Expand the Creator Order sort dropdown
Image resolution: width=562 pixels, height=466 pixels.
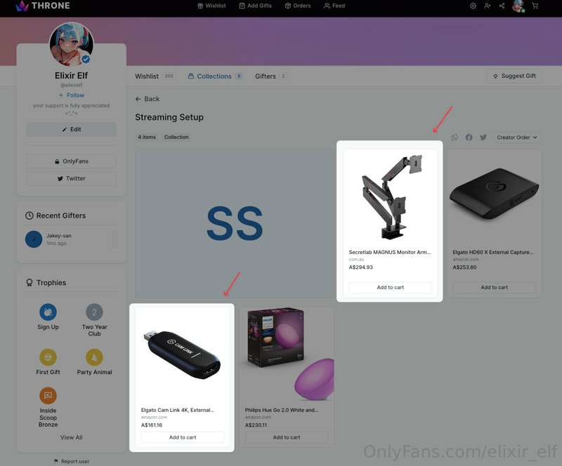pyautogui.click(x=516, y=137)
